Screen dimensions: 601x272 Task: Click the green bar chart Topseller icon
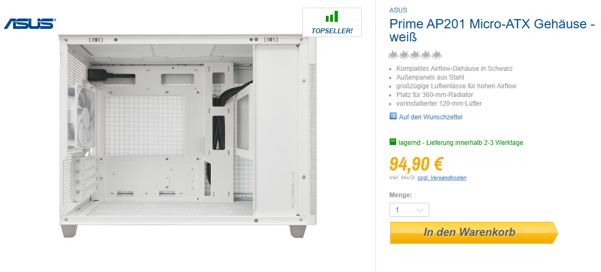[x=332, y=16]
